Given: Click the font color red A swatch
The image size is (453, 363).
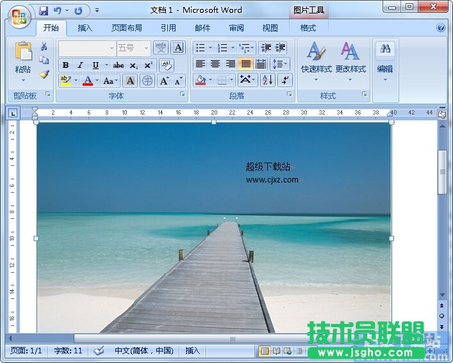Looking at the screenshot, I should [x=88, y=81].
